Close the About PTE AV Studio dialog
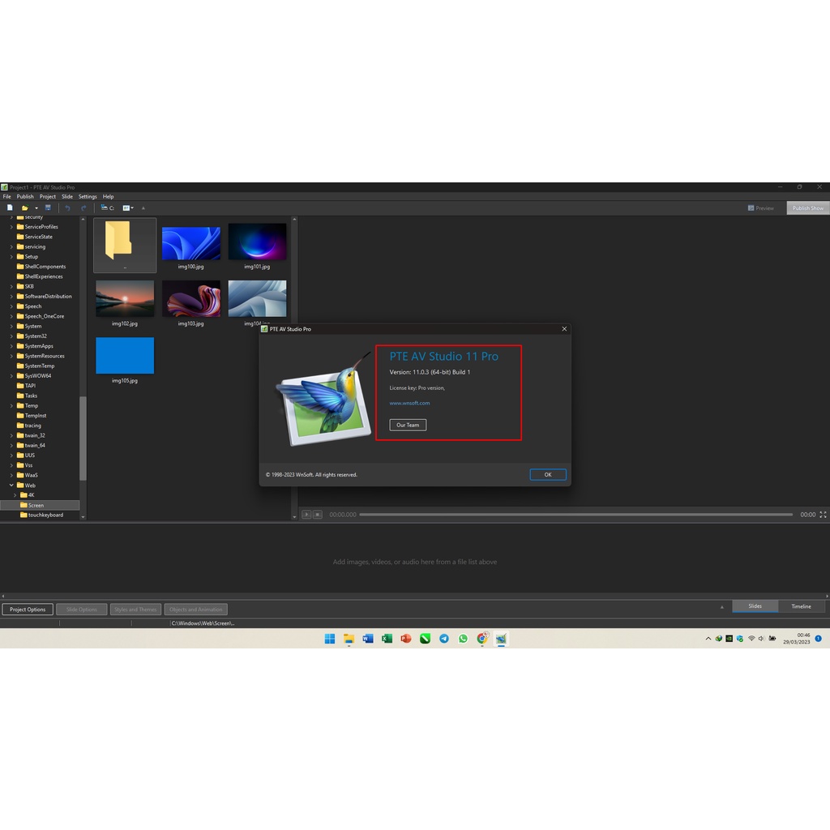830x830 pixels. 564,329
